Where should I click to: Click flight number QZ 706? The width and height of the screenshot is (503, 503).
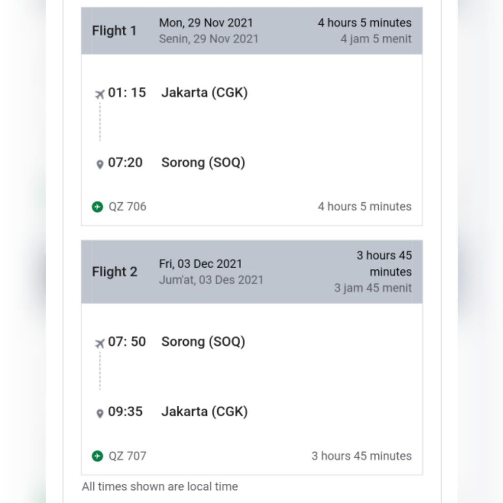pyautogui.click(x=127, y=207)
